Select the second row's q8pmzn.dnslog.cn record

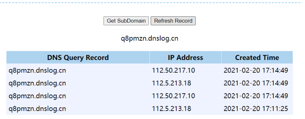pyautogui.click(x=37, y=83)
